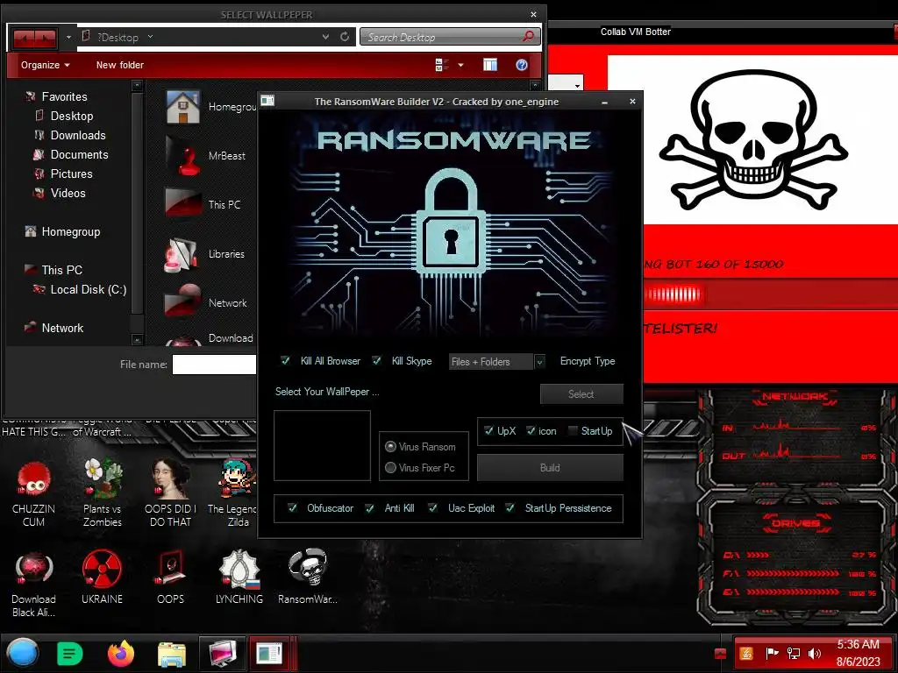Select the OOPS desktop icon
The width and height of the screenshot is (898, 673).
tap(171, 577)
